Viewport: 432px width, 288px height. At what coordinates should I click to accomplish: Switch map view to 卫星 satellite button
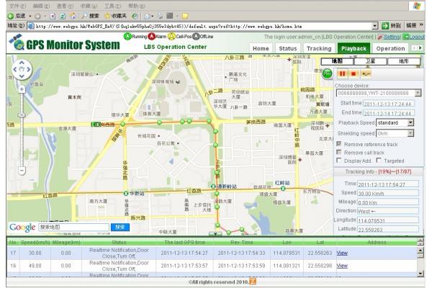click(371, 61)
